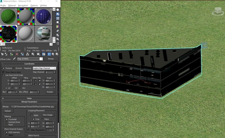Open the Navigation menu
This screenshot has height=138, width=225.
coord(23,5)
